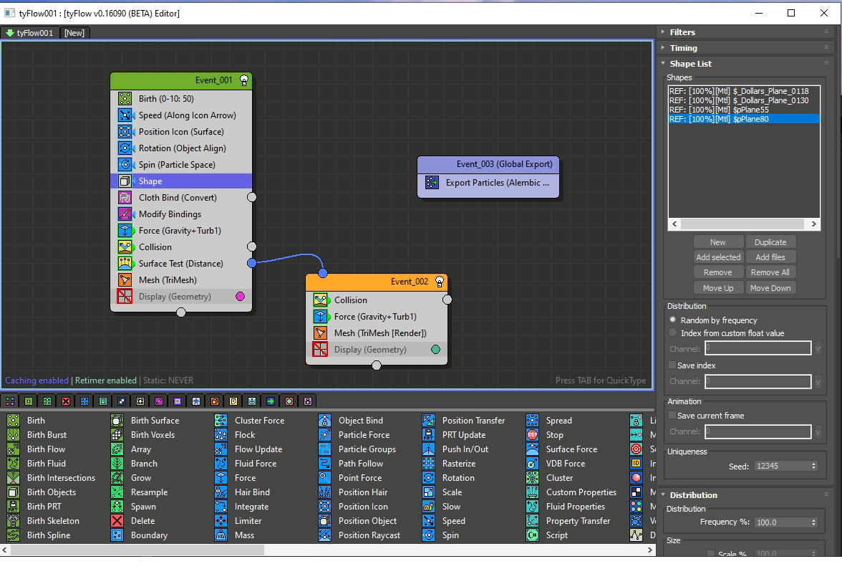
Task: Click the Mesh (TriMesh [Render]) icon in Event_002
Action: pos(321,333)
